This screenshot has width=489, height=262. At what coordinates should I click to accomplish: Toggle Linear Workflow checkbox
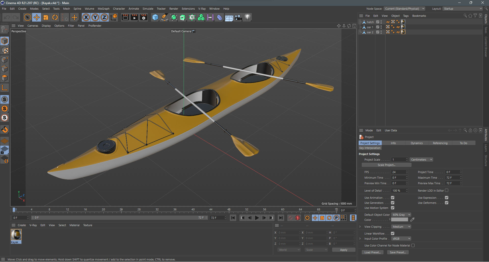click(392, 234)
